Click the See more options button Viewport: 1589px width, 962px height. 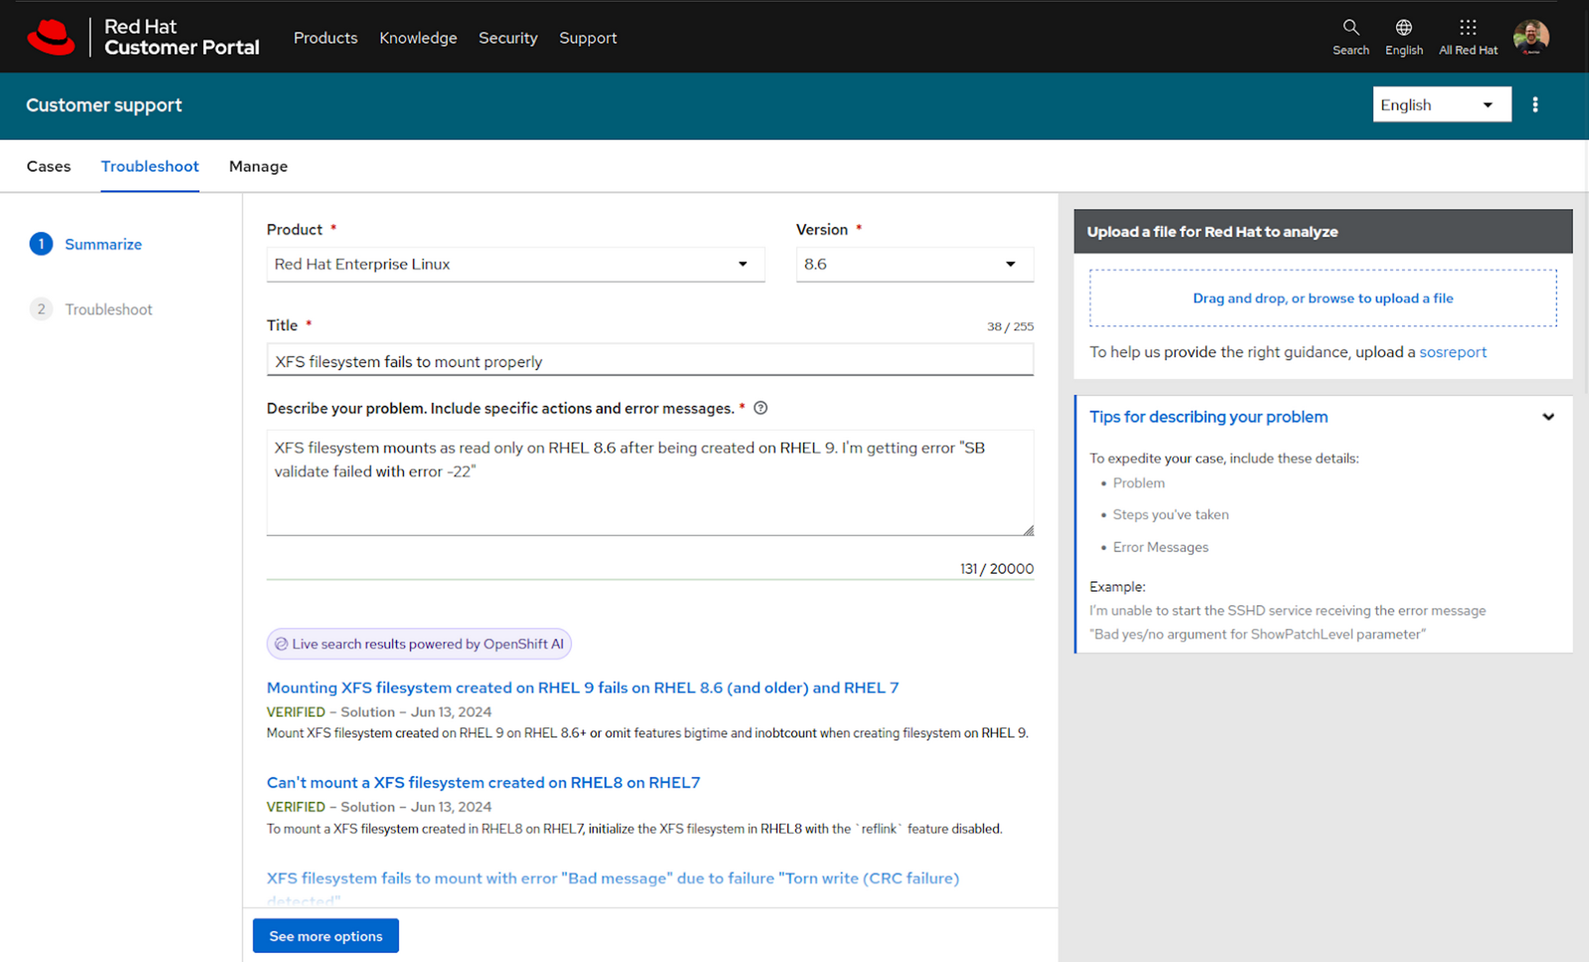[x=325, y=936]
